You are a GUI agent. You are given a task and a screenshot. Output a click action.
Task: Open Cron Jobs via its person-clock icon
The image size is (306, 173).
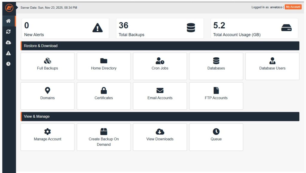(x=160, y=61)
